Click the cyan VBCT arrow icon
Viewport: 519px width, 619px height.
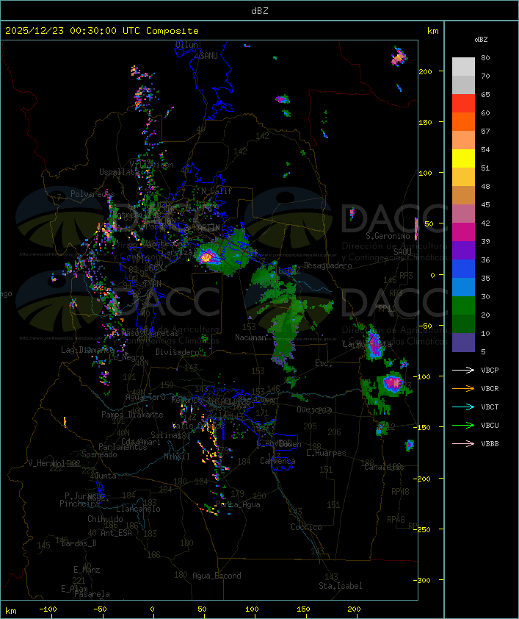(x=463, y=407)
